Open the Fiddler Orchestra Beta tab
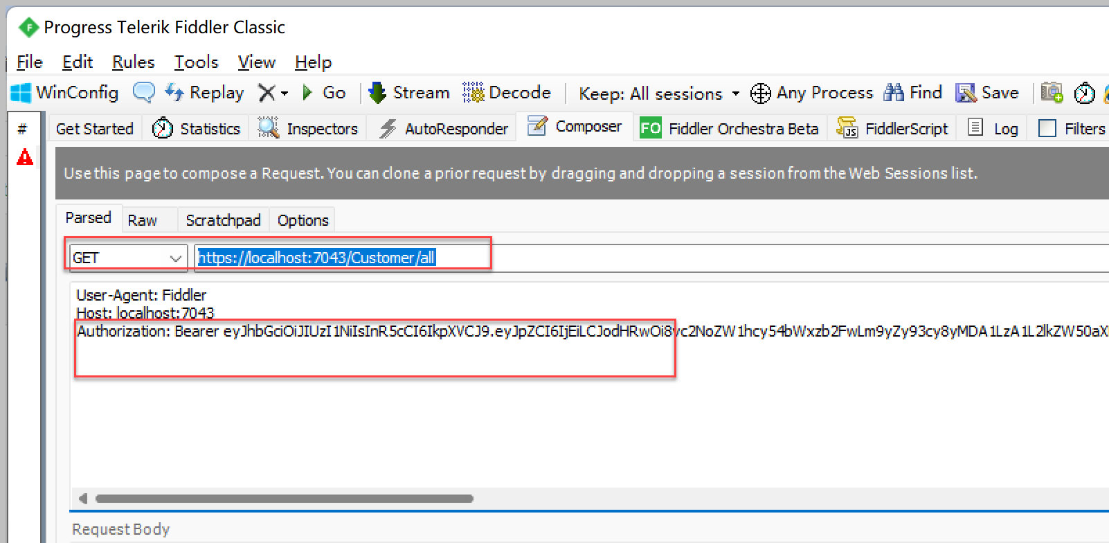The height and width of the screenshot is (543, 1109). coord(730,129)
